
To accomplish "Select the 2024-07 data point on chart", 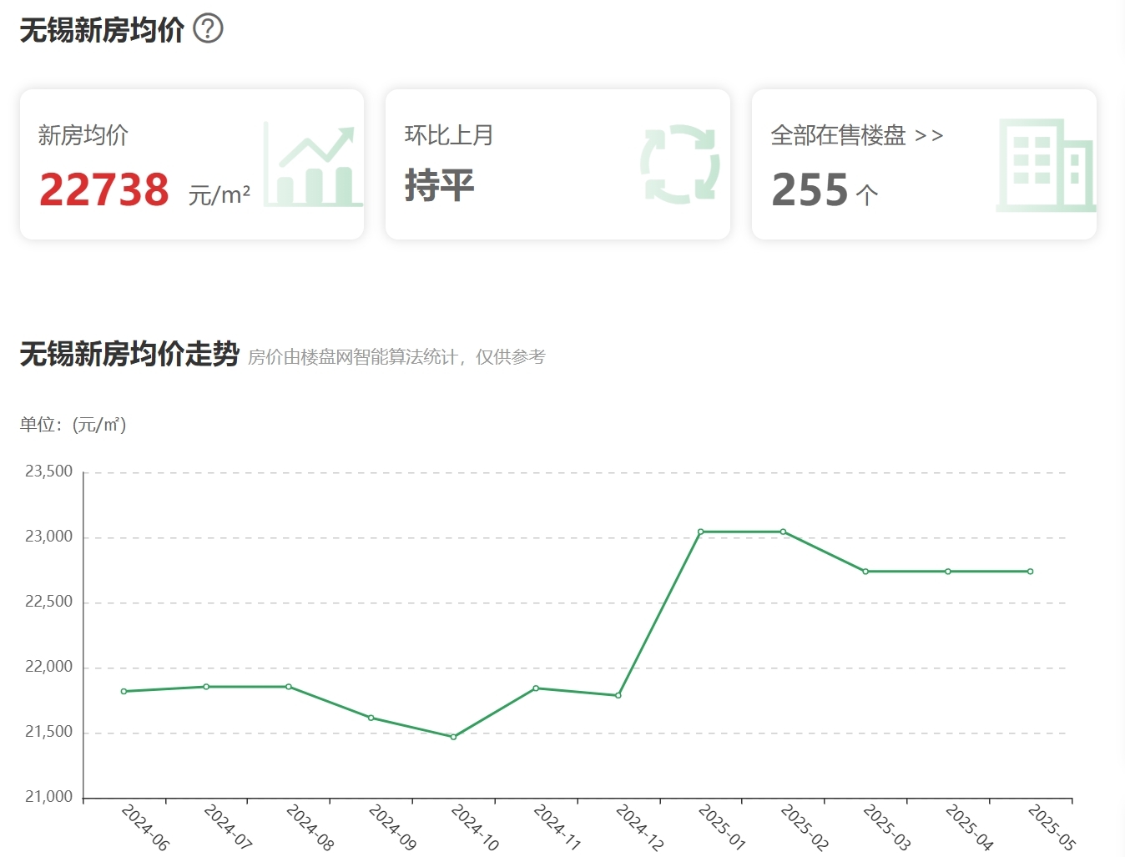I will pos(206,687).
